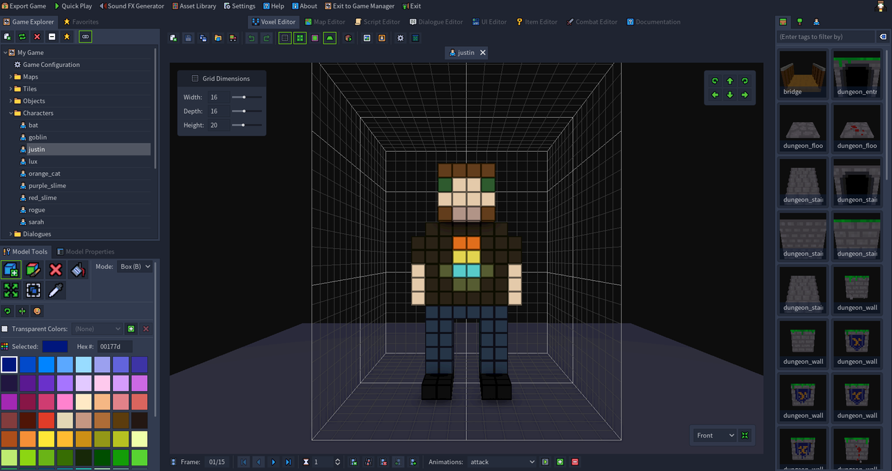Image resolution: width=892 pixels, height=471 pixels.
Task: Select the Add Voxel tool
Action: [x=11, y=270]
